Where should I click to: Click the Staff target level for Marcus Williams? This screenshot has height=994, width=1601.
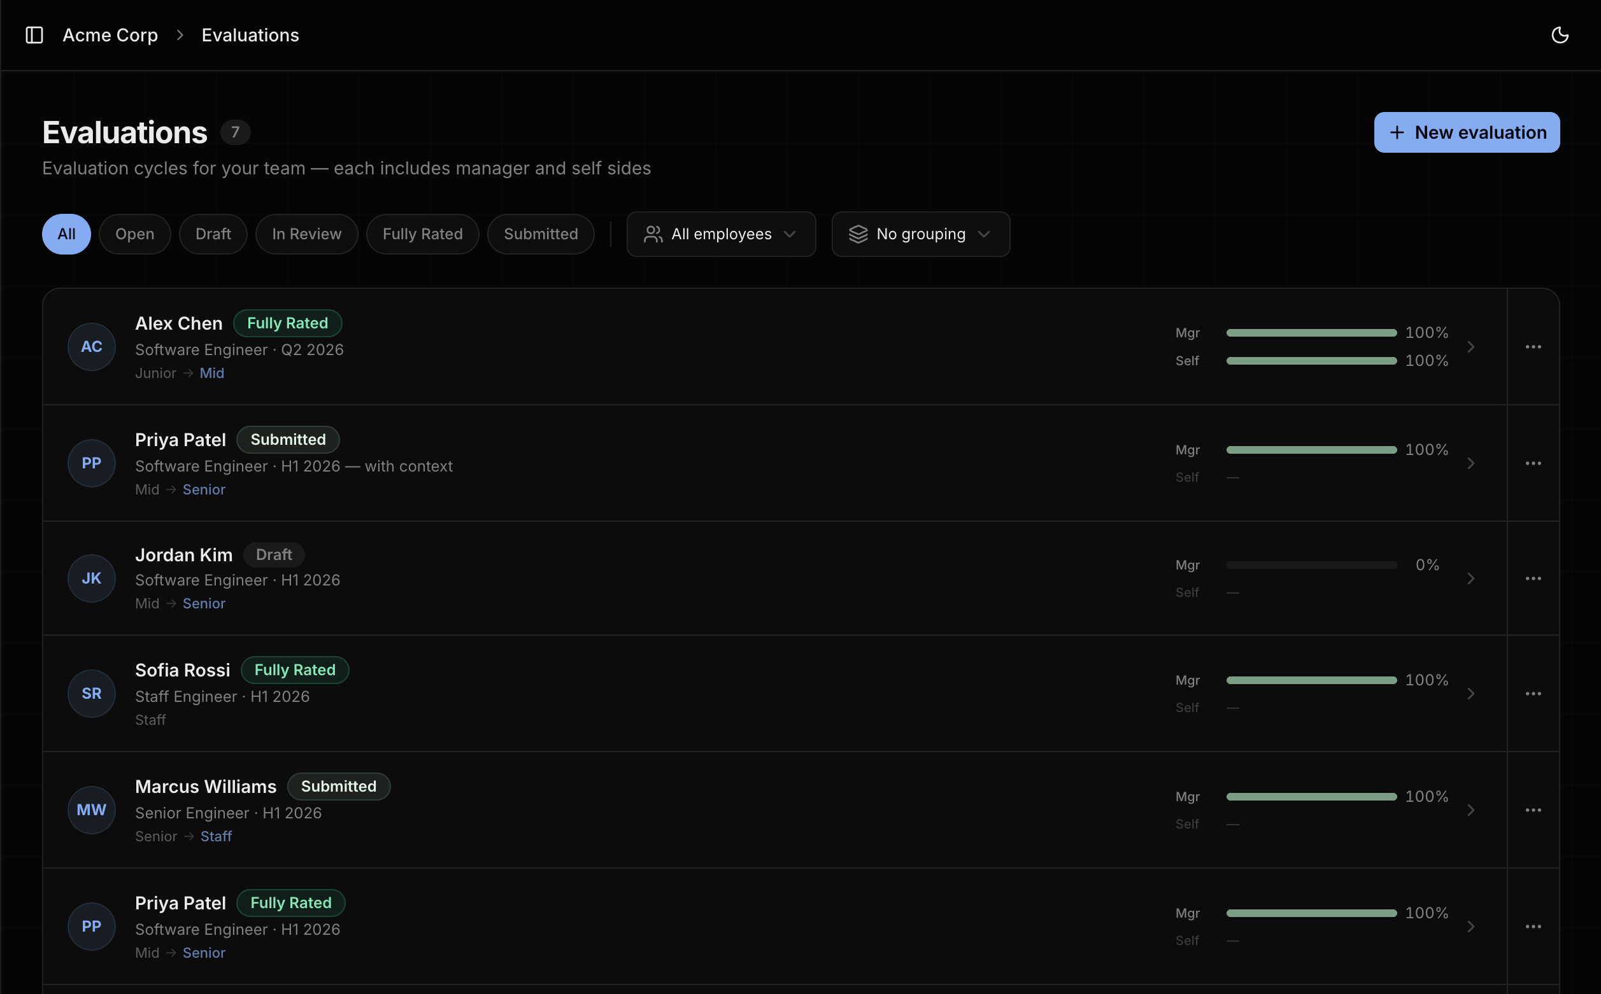[216, 836]
